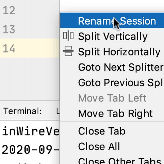Pick Goto Previous Splitter entry
164x164 pixels.
coord(120,83)
